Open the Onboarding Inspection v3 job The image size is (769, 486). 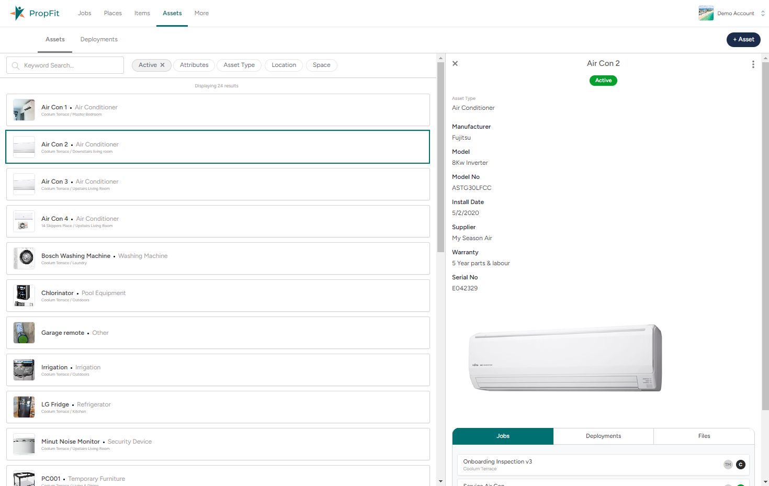[x=497, y=462]
